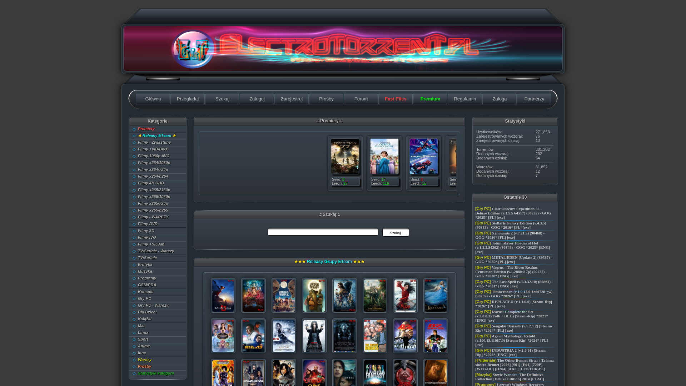Open the Awake release poster
Screen dimensions: 686x386
pyautogui.click(x=344, y=373)
